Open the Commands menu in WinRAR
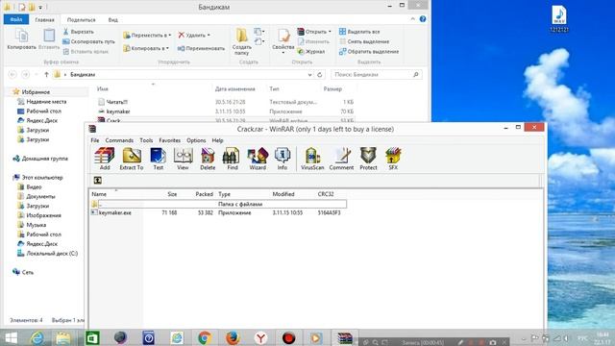The width and height of the screenshot is (615, 346). coord(119,140)
